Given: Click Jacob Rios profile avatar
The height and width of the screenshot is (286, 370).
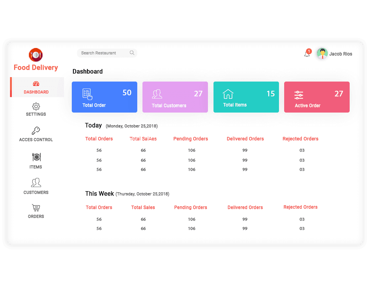Looking at the screenshot, I should pos(322,54).
